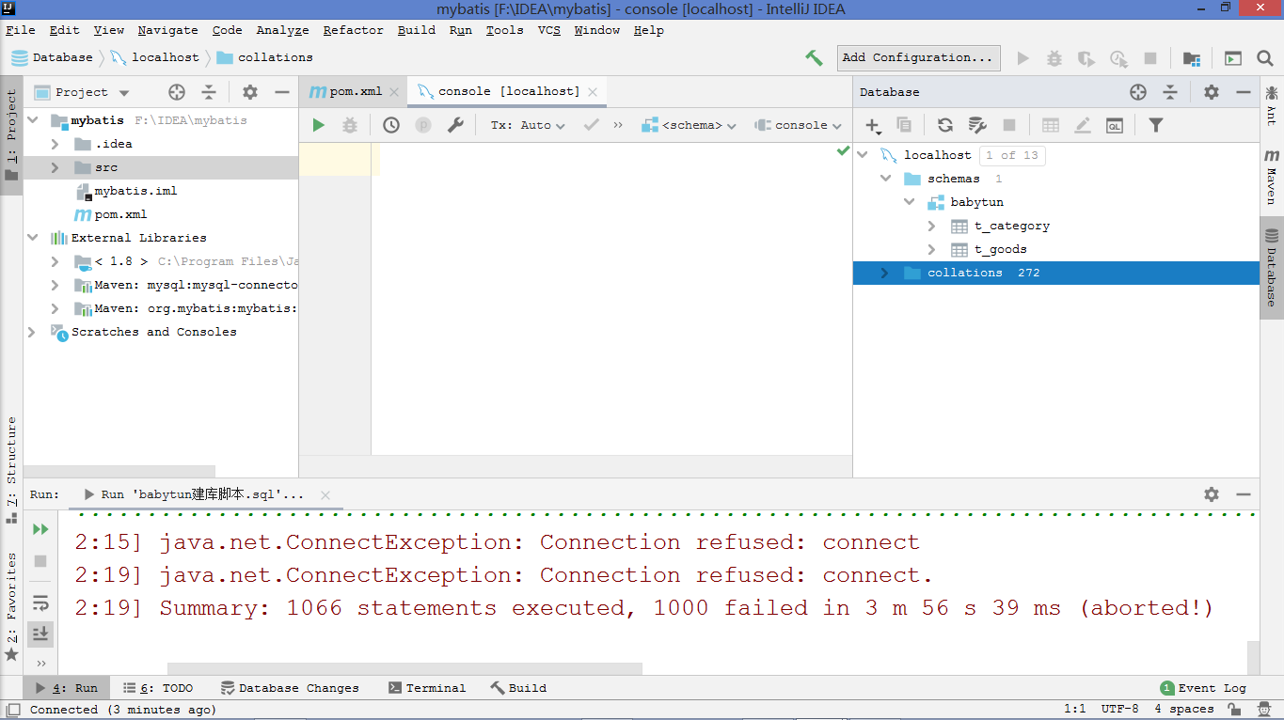Click the Run Anything icon in main toolbar
Viewport: 1284px width, 720px height.
click(x=1232, y=58)
